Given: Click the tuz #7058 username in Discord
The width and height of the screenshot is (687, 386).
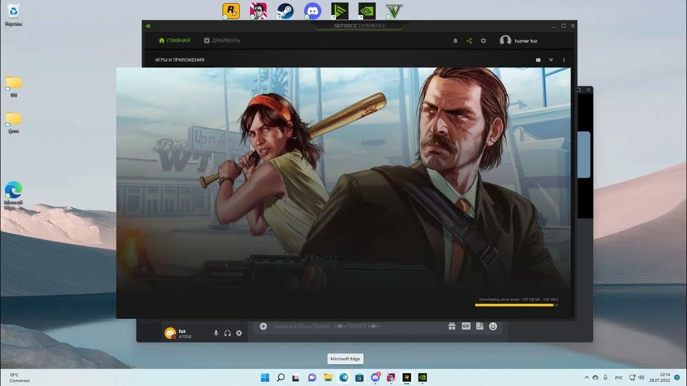Looking at the screenshot, I should pos(185,333).
